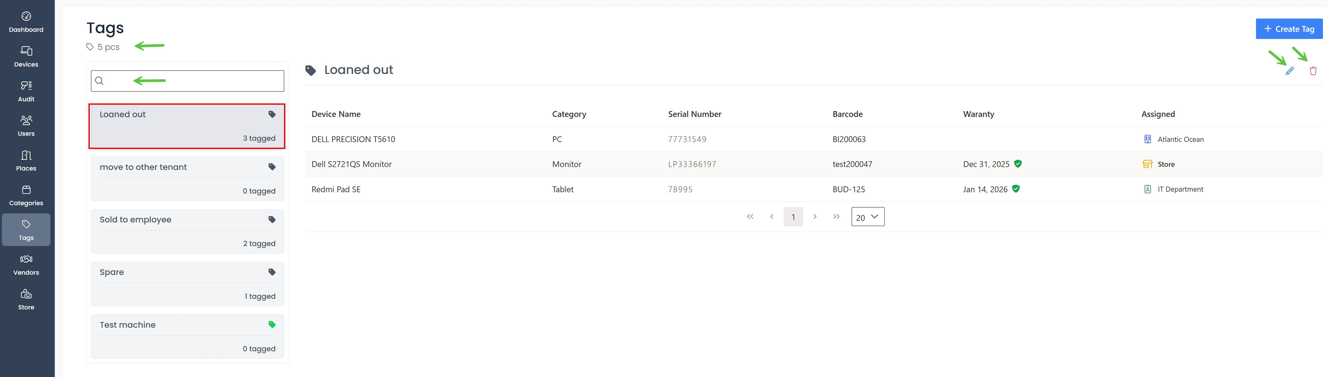Click the Assigned column header
The image size is (1328, 377).
coord(1158,114)
